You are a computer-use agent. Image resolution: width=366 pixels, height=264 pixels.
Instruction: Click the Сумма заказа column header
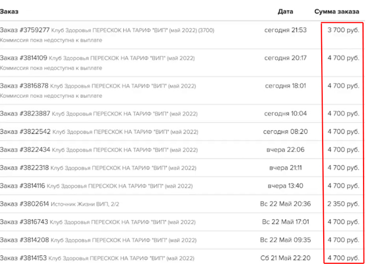pyautogui.click(x=337, y=11)
